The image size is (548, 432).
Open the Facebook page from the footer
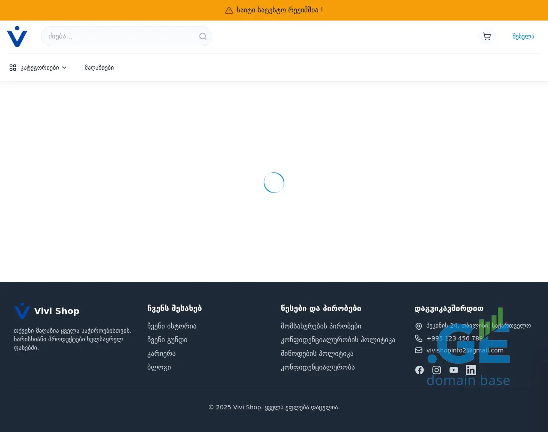pos(420,370)
